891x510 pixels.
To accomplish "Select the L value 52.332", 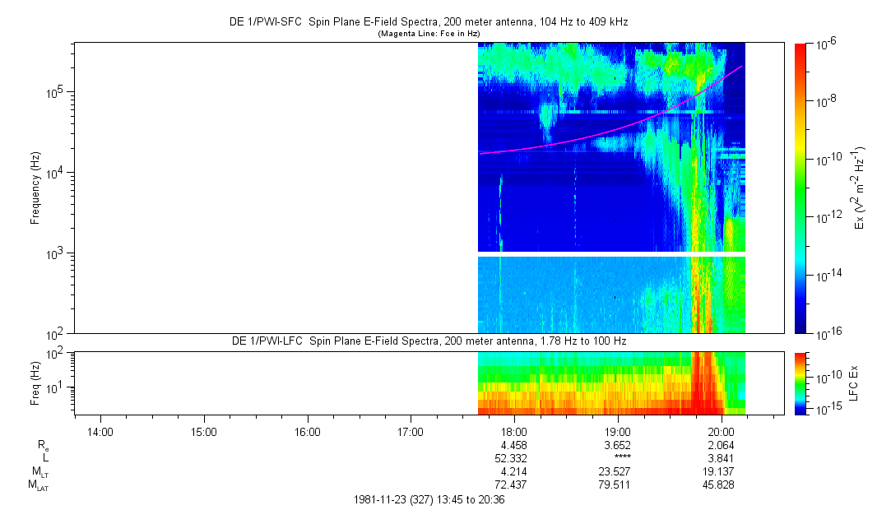I will click(514, 457).
